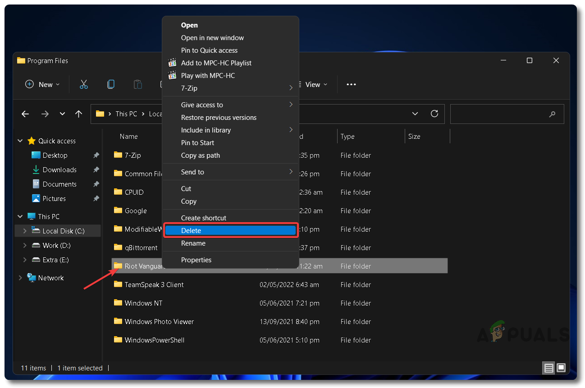
Task: Go back with the left arrow button
Action: point(26,114)
